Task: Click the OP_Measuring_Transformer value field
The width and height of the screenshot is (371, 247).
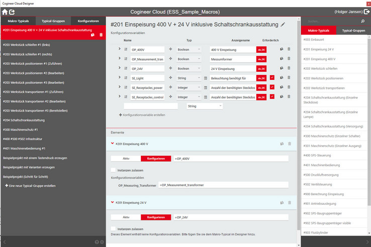Action: click(223, 185)
